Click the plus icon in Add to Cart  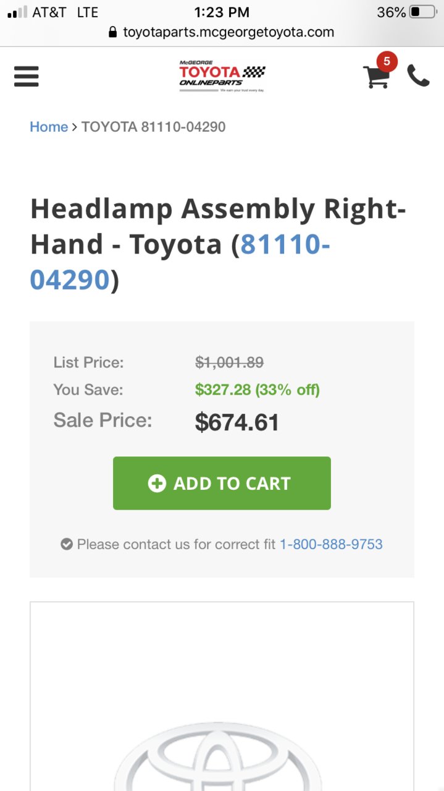pyautogui.click(x=157, y=484)
